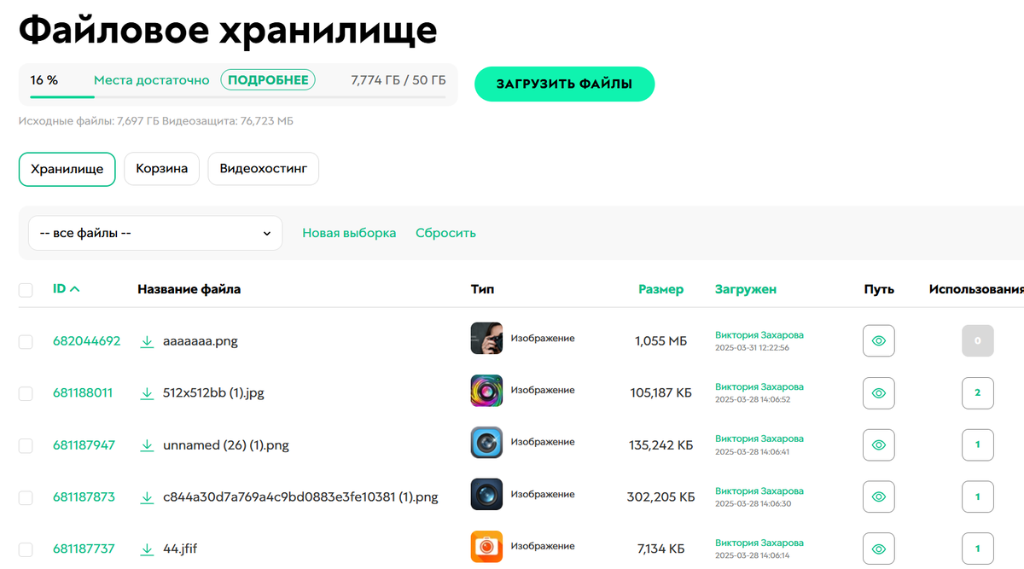Tick the select-all checkbox in table header
This screenshot has width=1024, height=569.
click(x=26, y=290)
